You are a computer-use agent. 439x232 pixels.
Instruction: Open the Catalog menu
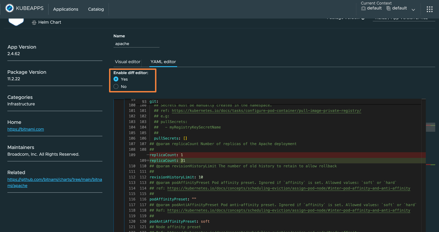point(96,9)
